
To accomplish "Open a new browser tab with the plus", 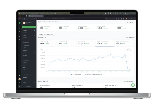I will (45, 16).
